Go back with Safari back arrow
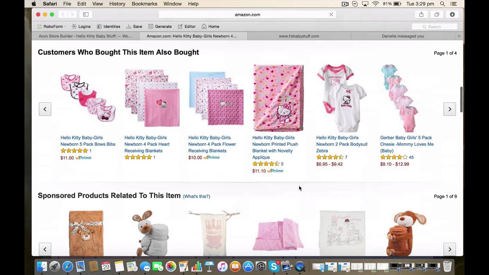Image resolution: width=489 pixels, height=275 pixels. (63, 15)
